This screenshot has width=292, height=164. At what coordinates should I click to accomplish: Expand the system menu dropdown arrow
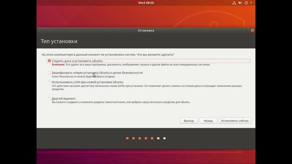pyautogui.click(x=251, y=3)
